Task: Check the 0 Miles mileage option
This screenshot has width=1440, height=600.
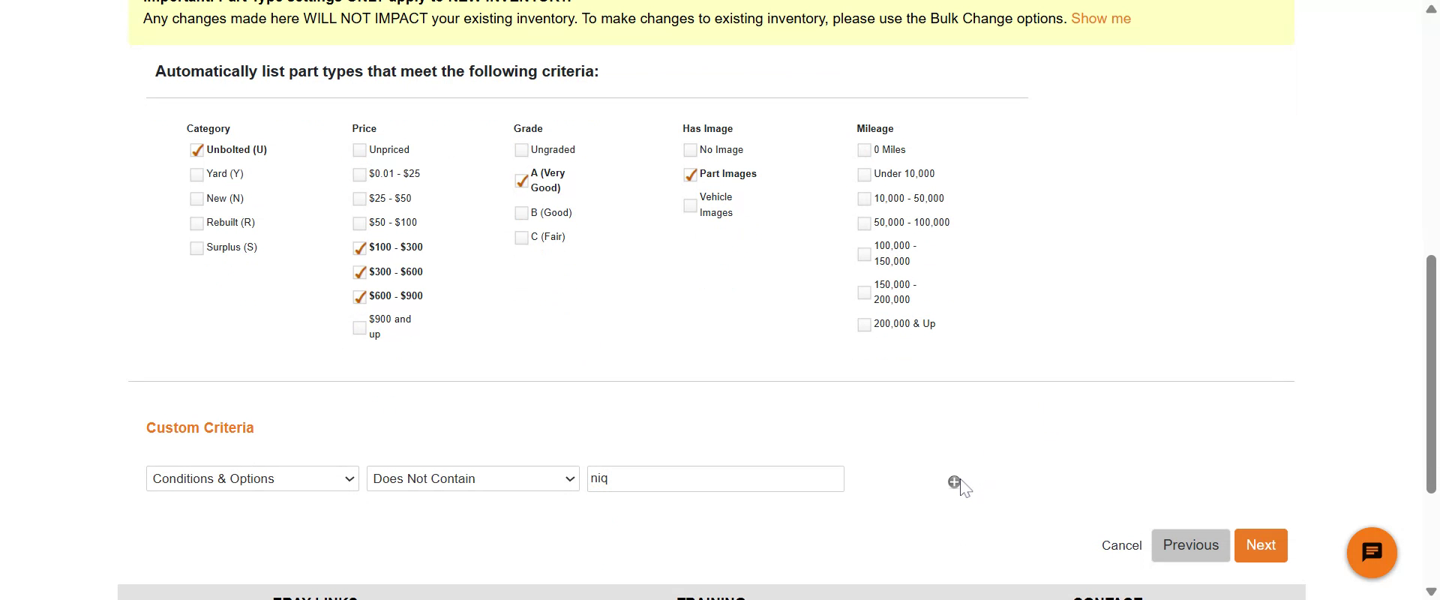Action: 864,150
